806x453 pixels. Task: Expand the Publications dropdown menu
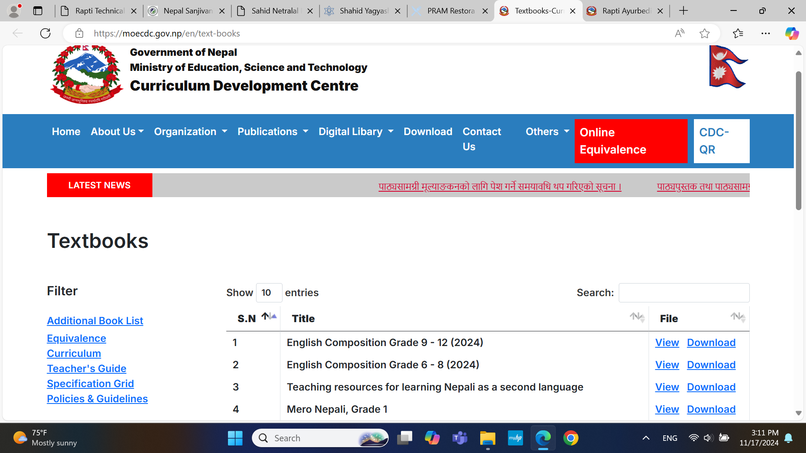click(x=273, y=132)
